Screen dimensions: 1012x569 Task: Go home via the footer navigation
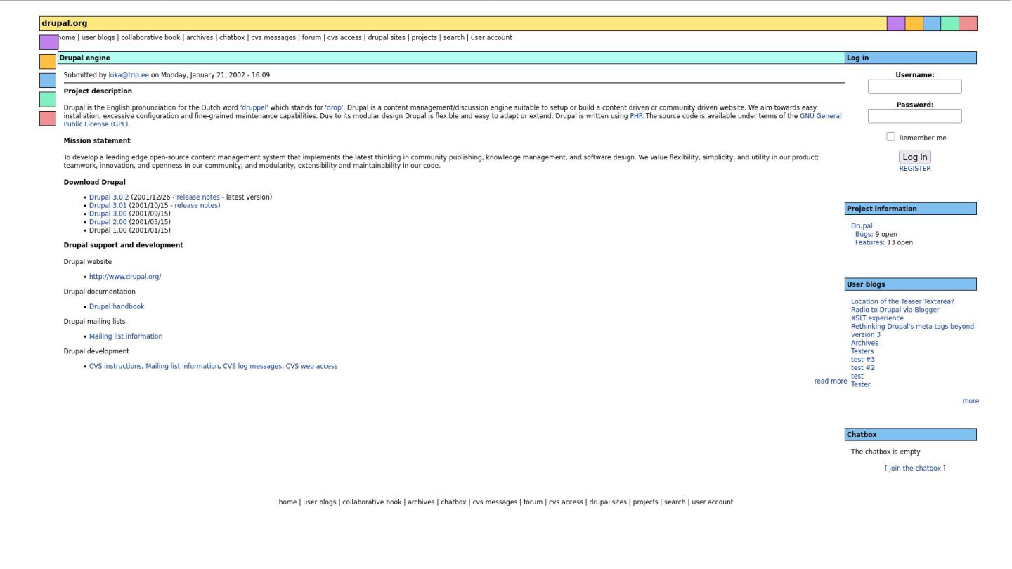click(x=287, y=502)
